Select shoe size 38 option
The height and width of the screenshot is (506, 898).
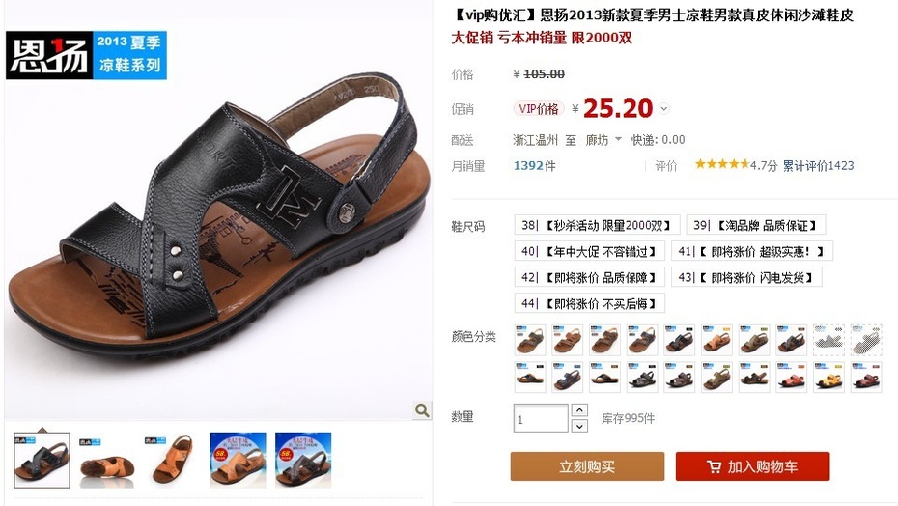(x=598, y=225)
